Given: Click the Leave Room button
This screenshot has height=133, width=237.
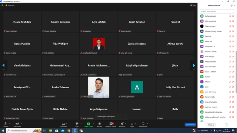Looking at the screenshot, I should point(190,125).
